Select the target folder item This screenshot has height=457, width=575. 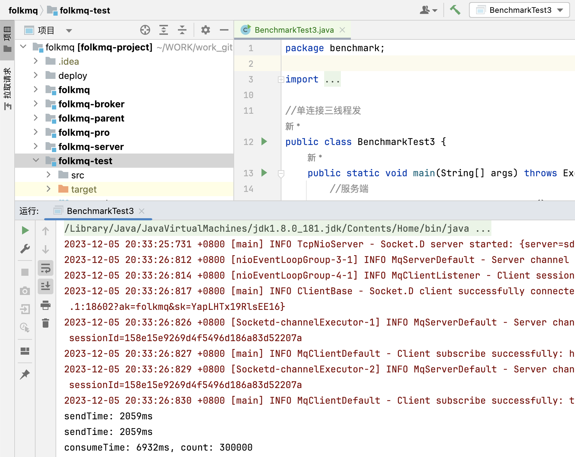pyautogui.click(x=124, y=189)
